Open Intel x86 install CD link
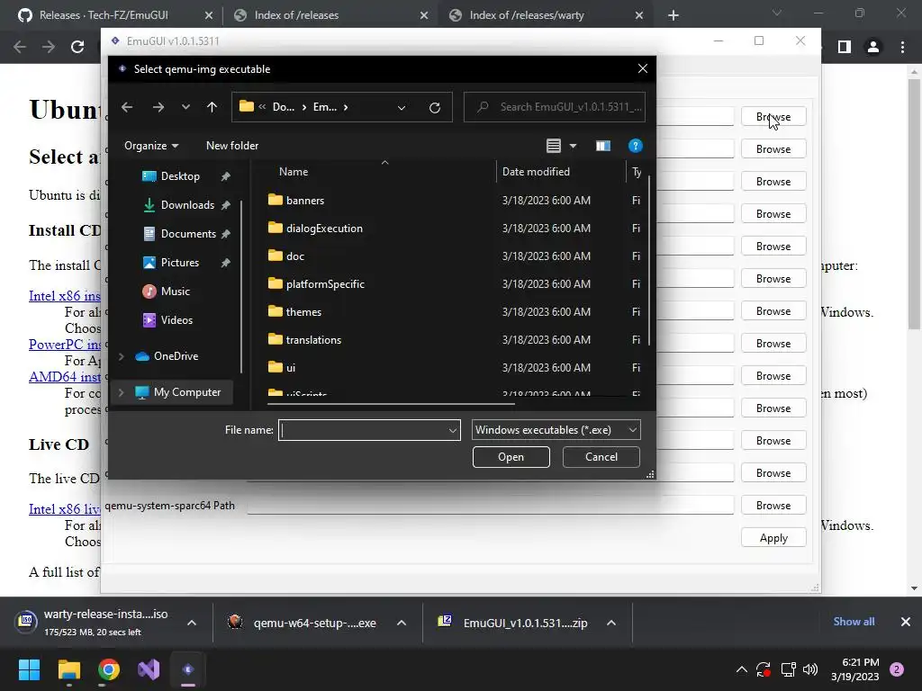This screenshot has width=922, height=691. (x=65, y=295)
